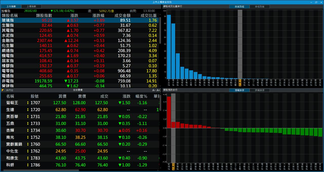Viewport: 324px width, 172px height.
Task: Click the tallest blue bar in volume chart
Action: point(169,47)
